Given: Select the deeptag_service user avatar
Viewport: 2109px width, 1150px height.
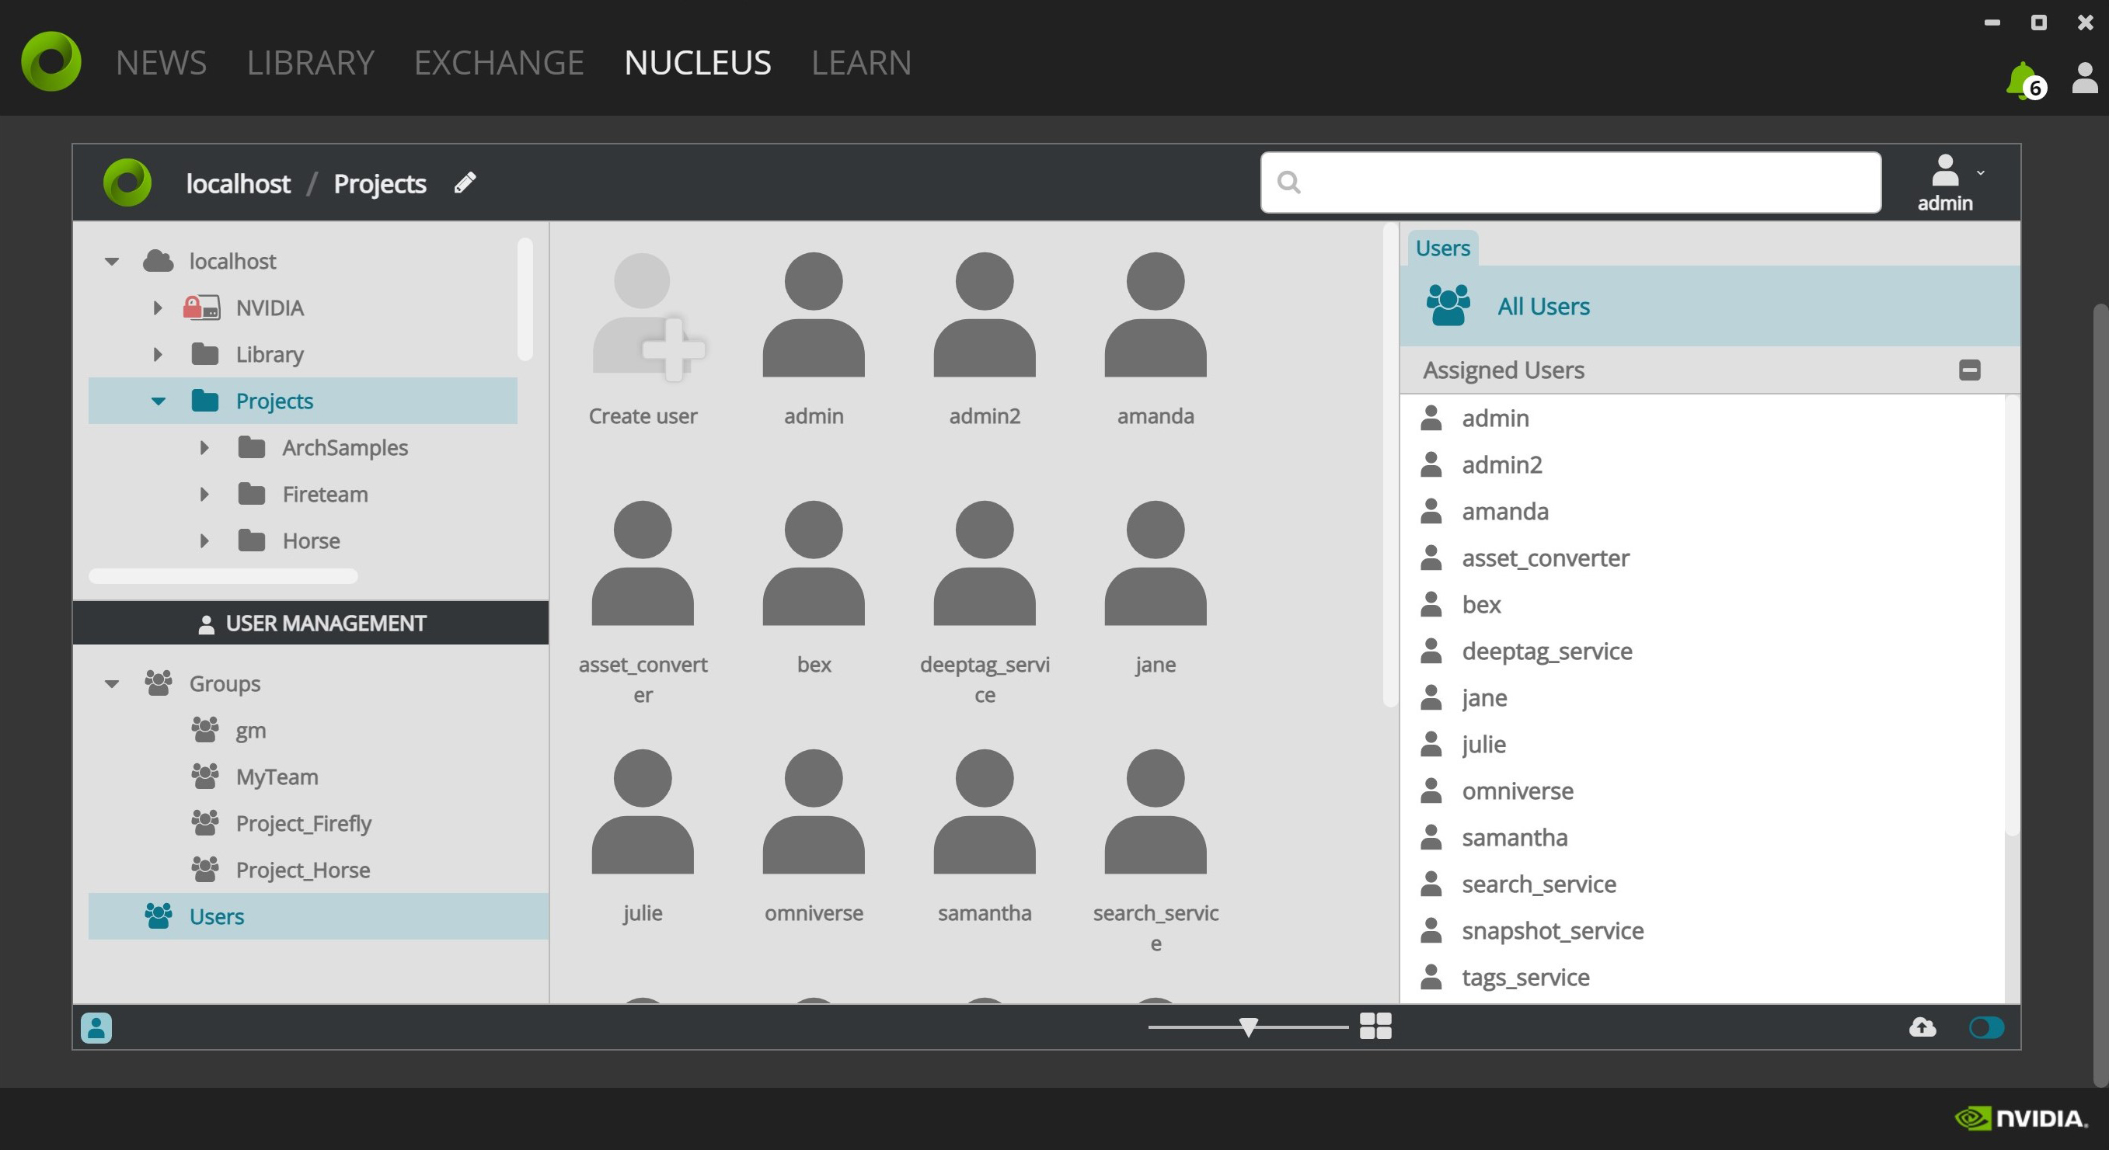Looking at the screenshot, I should [x=985, y=564].
